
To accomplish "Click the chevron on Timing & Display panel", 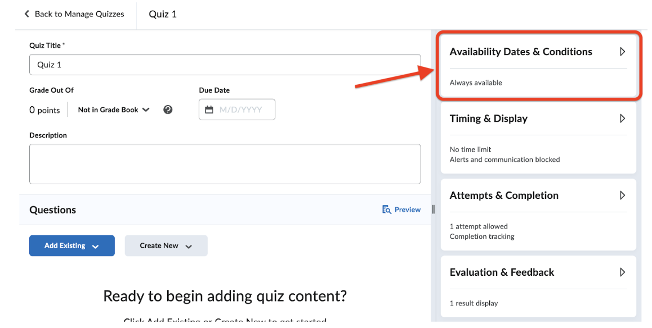I will pyautogui.click(x=622, y=119).
